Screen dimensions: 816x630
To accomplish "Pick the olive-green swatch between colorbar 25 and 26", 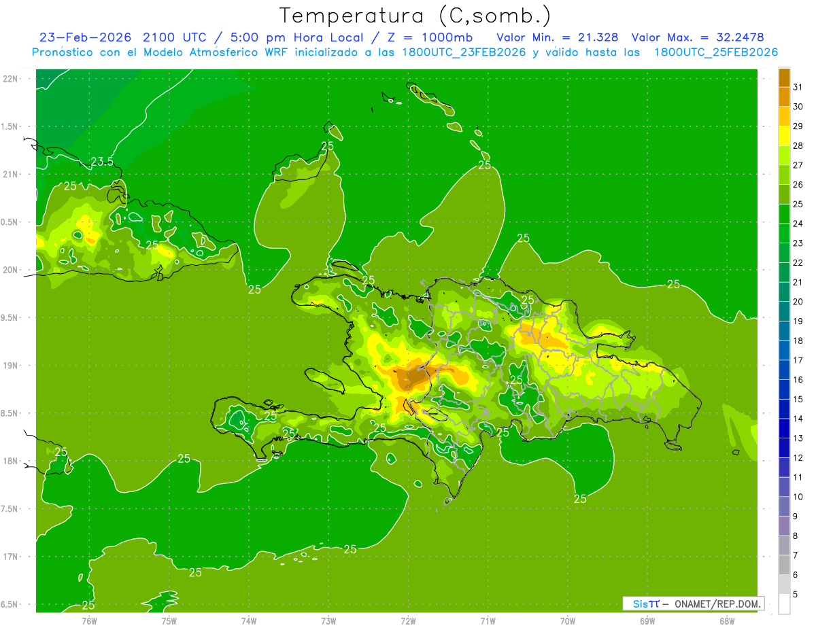I will point(784,194).
